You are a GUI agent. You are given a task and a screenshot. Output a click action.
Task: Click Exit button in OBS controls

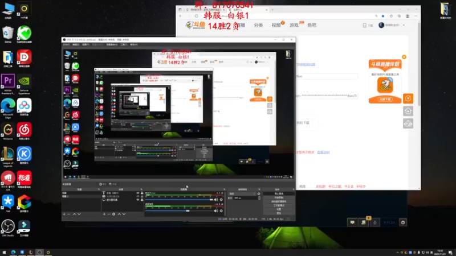(x=279, y=213)
